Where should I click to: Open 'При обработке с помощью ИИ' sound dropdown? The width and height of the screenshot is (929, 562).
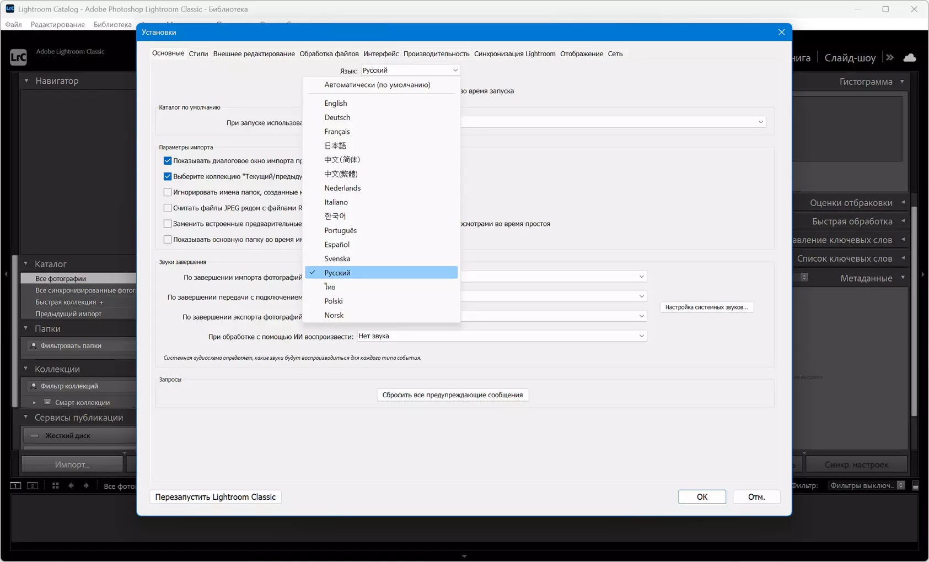click(502, 336)
